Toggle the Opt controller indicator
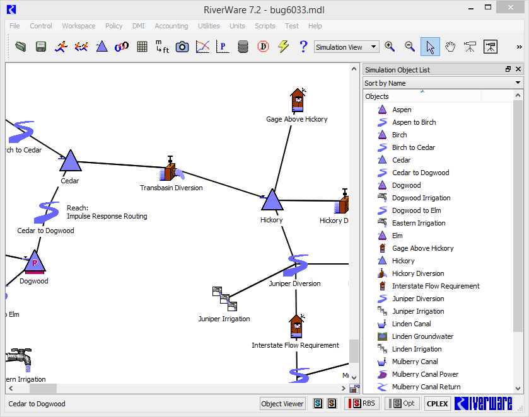The width and height of the screenshot is (529, 417). click(402, 404)
